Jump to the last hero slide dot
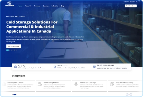This screenshot has height=97, width=143. [x=16, y=50]
